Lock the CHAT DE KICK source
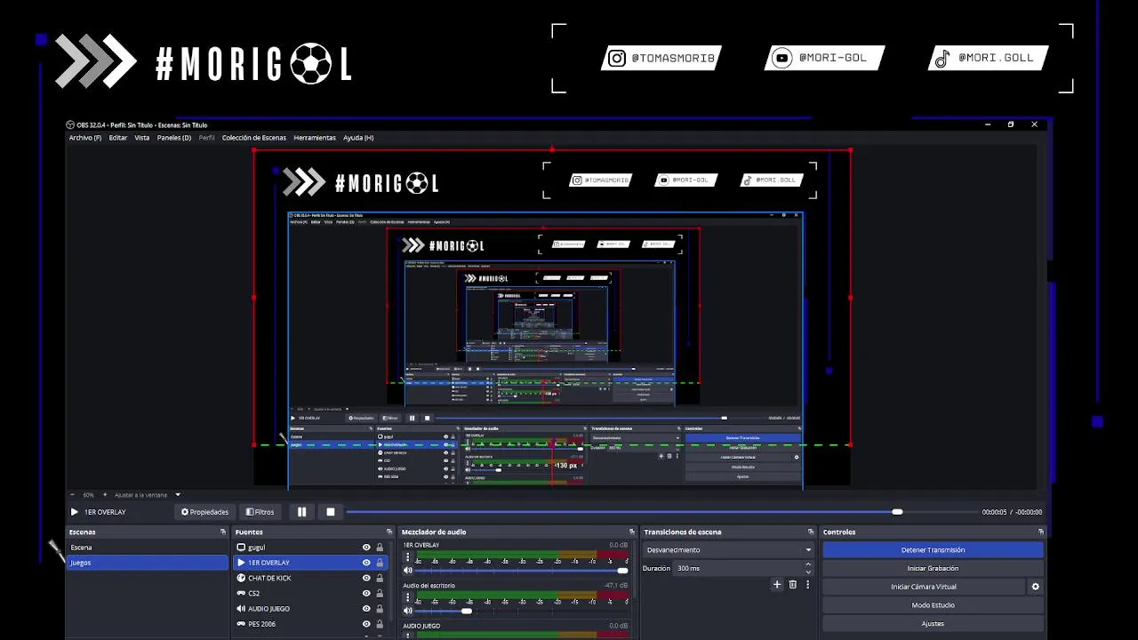 380,578
